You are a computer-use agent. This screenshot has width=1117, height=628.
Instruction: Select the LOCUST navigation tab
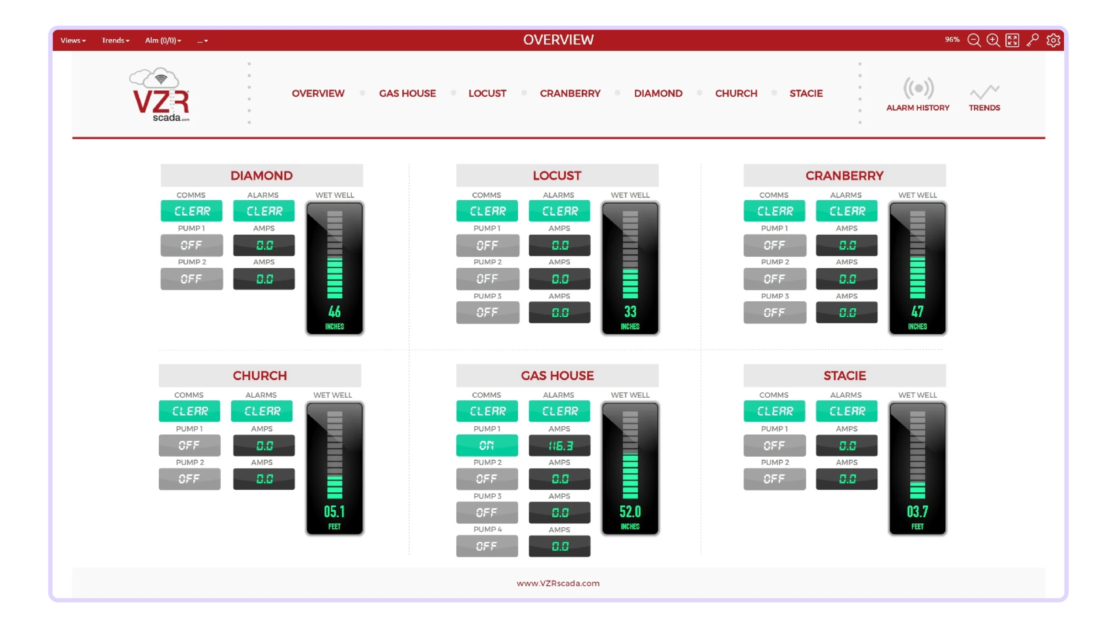[487, 93]
